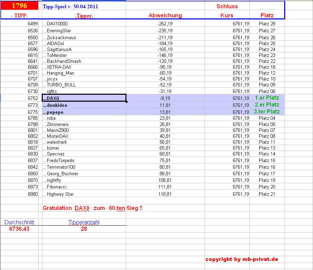313x270 pixels.
Task: Click 'Platz 04' rank cell
Action: (267, 118)
